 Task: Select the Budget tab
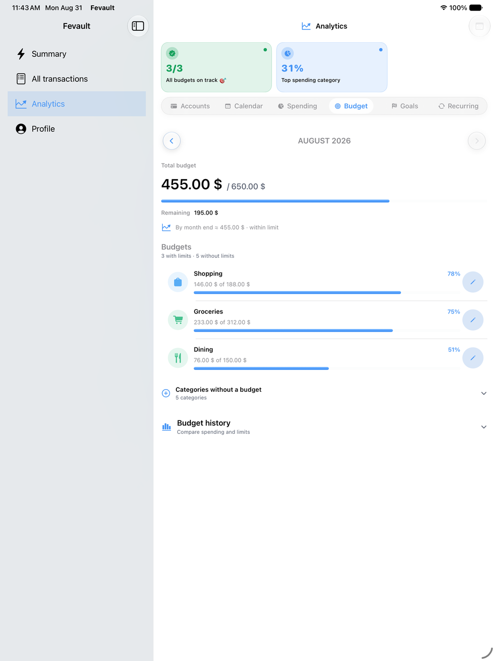click(351, 106)
